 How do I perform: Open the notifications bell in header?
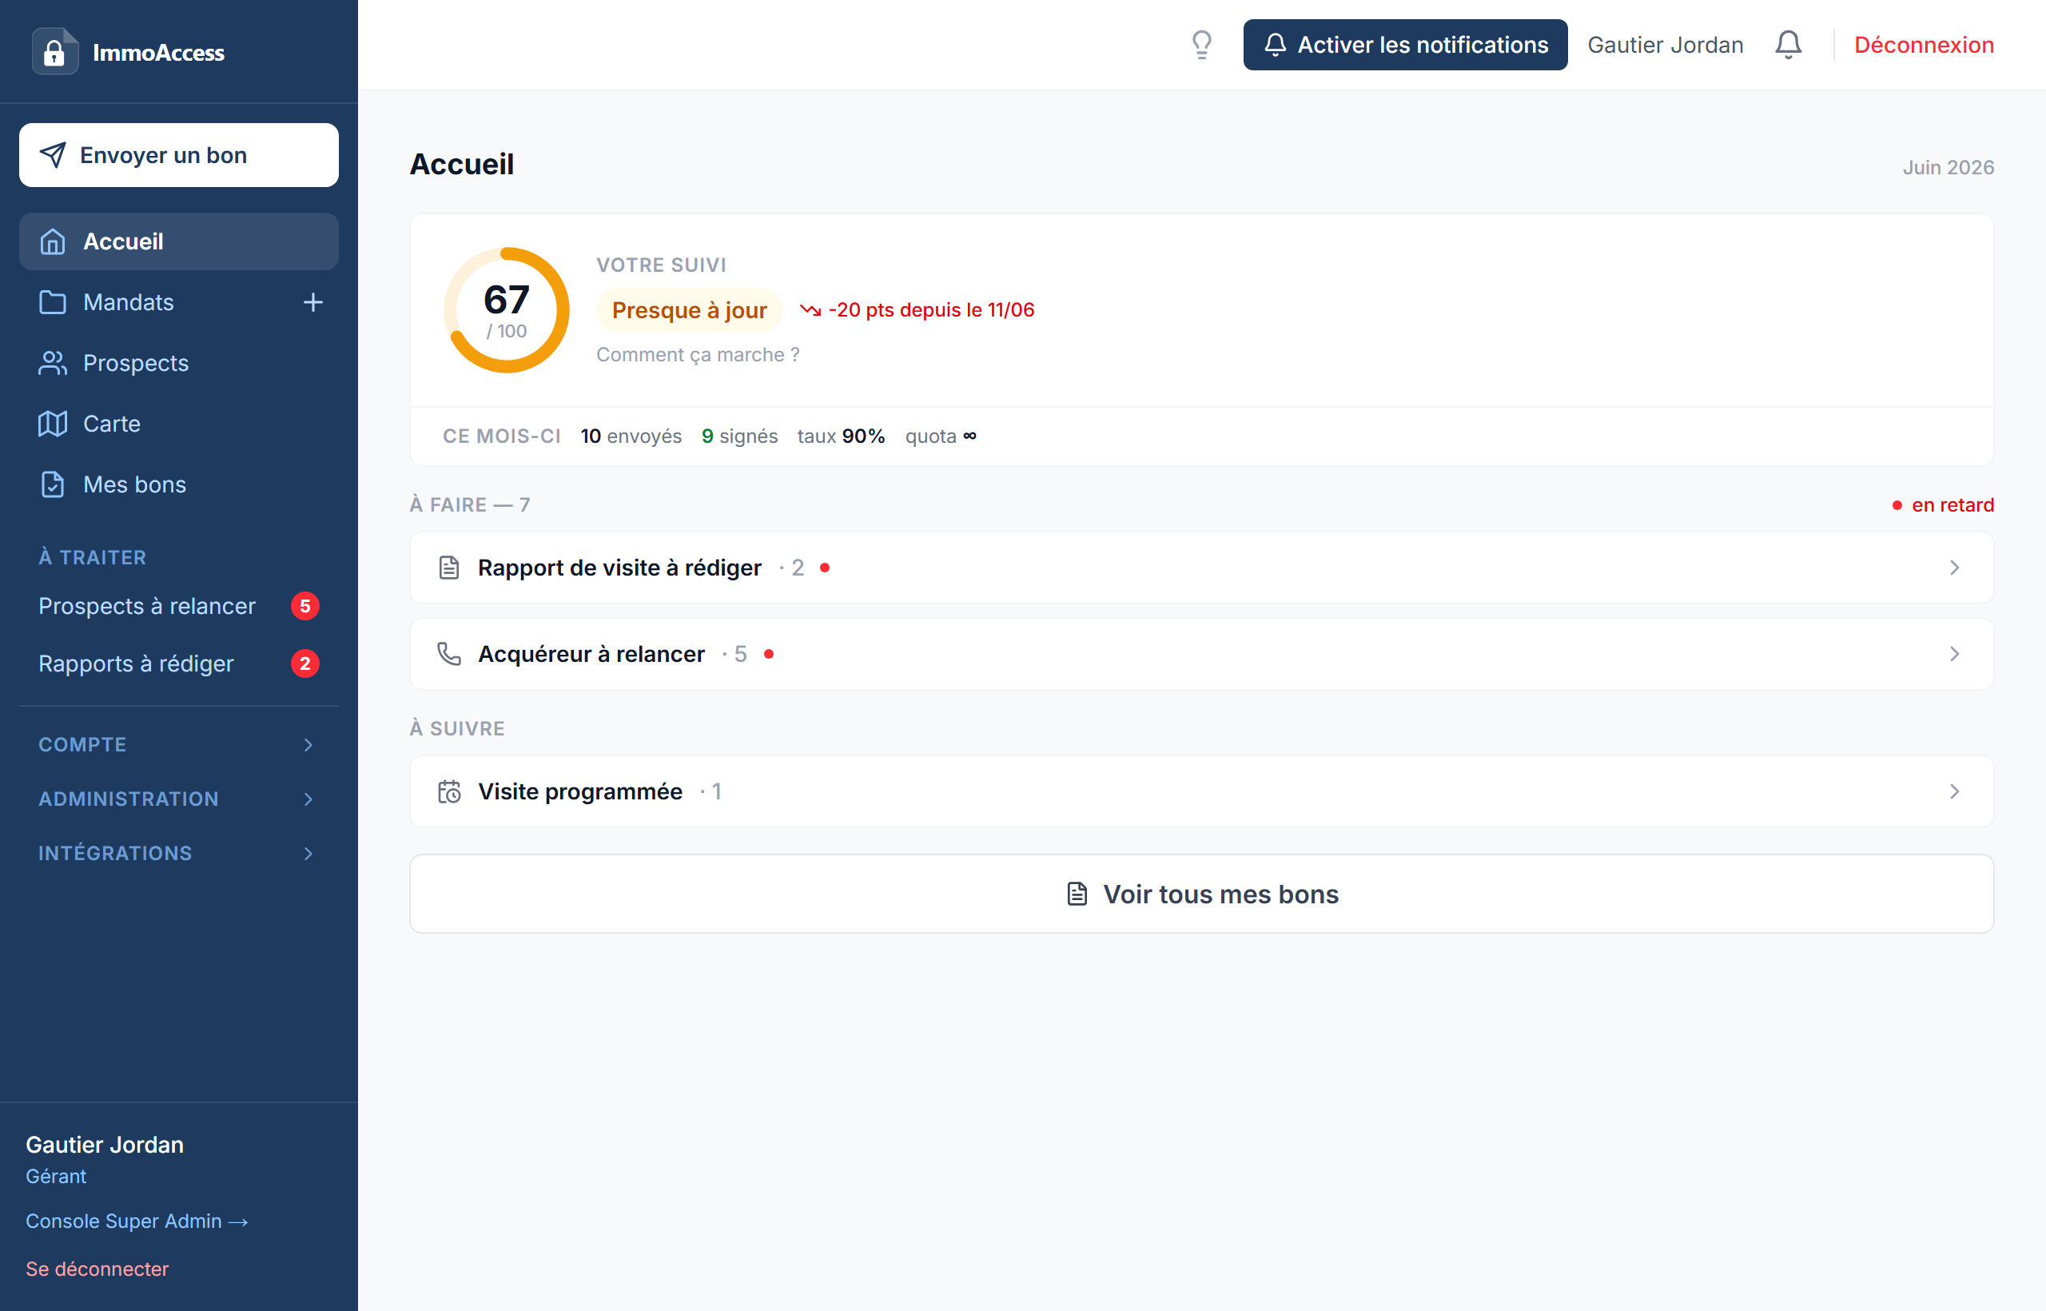coord(1788,44)
